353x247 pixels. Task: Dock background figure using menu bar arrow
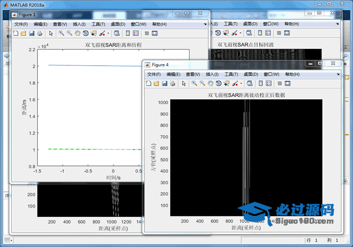tap(337, 24)
